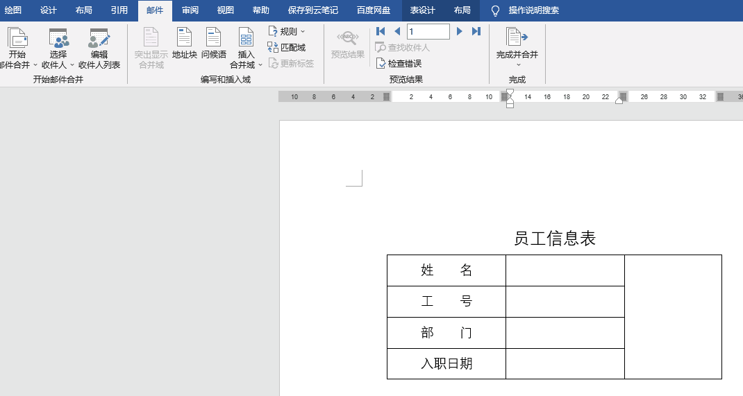
Task: Click the empty cell next to 姓名
Action: [565, 270]
